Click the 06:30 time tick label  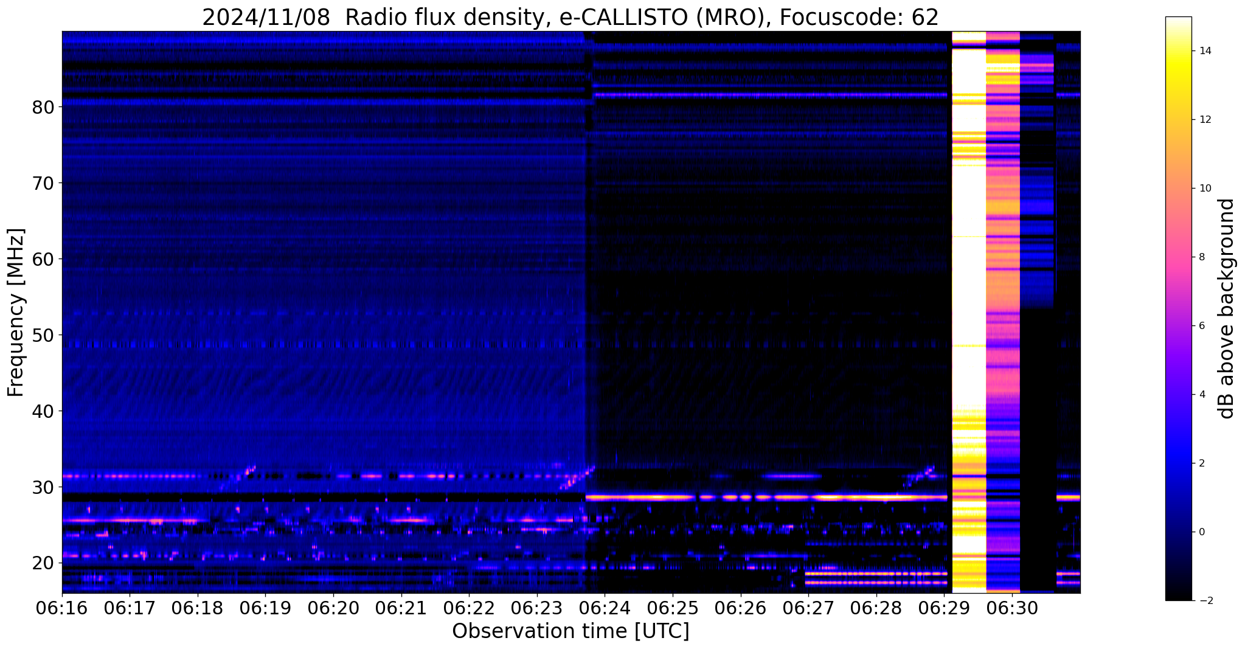pyautogui.click(x=1012, y=607)
